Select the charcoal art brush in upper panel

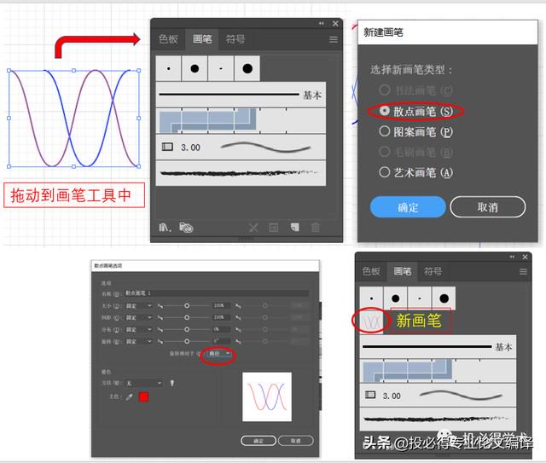(x=241, y=173)
